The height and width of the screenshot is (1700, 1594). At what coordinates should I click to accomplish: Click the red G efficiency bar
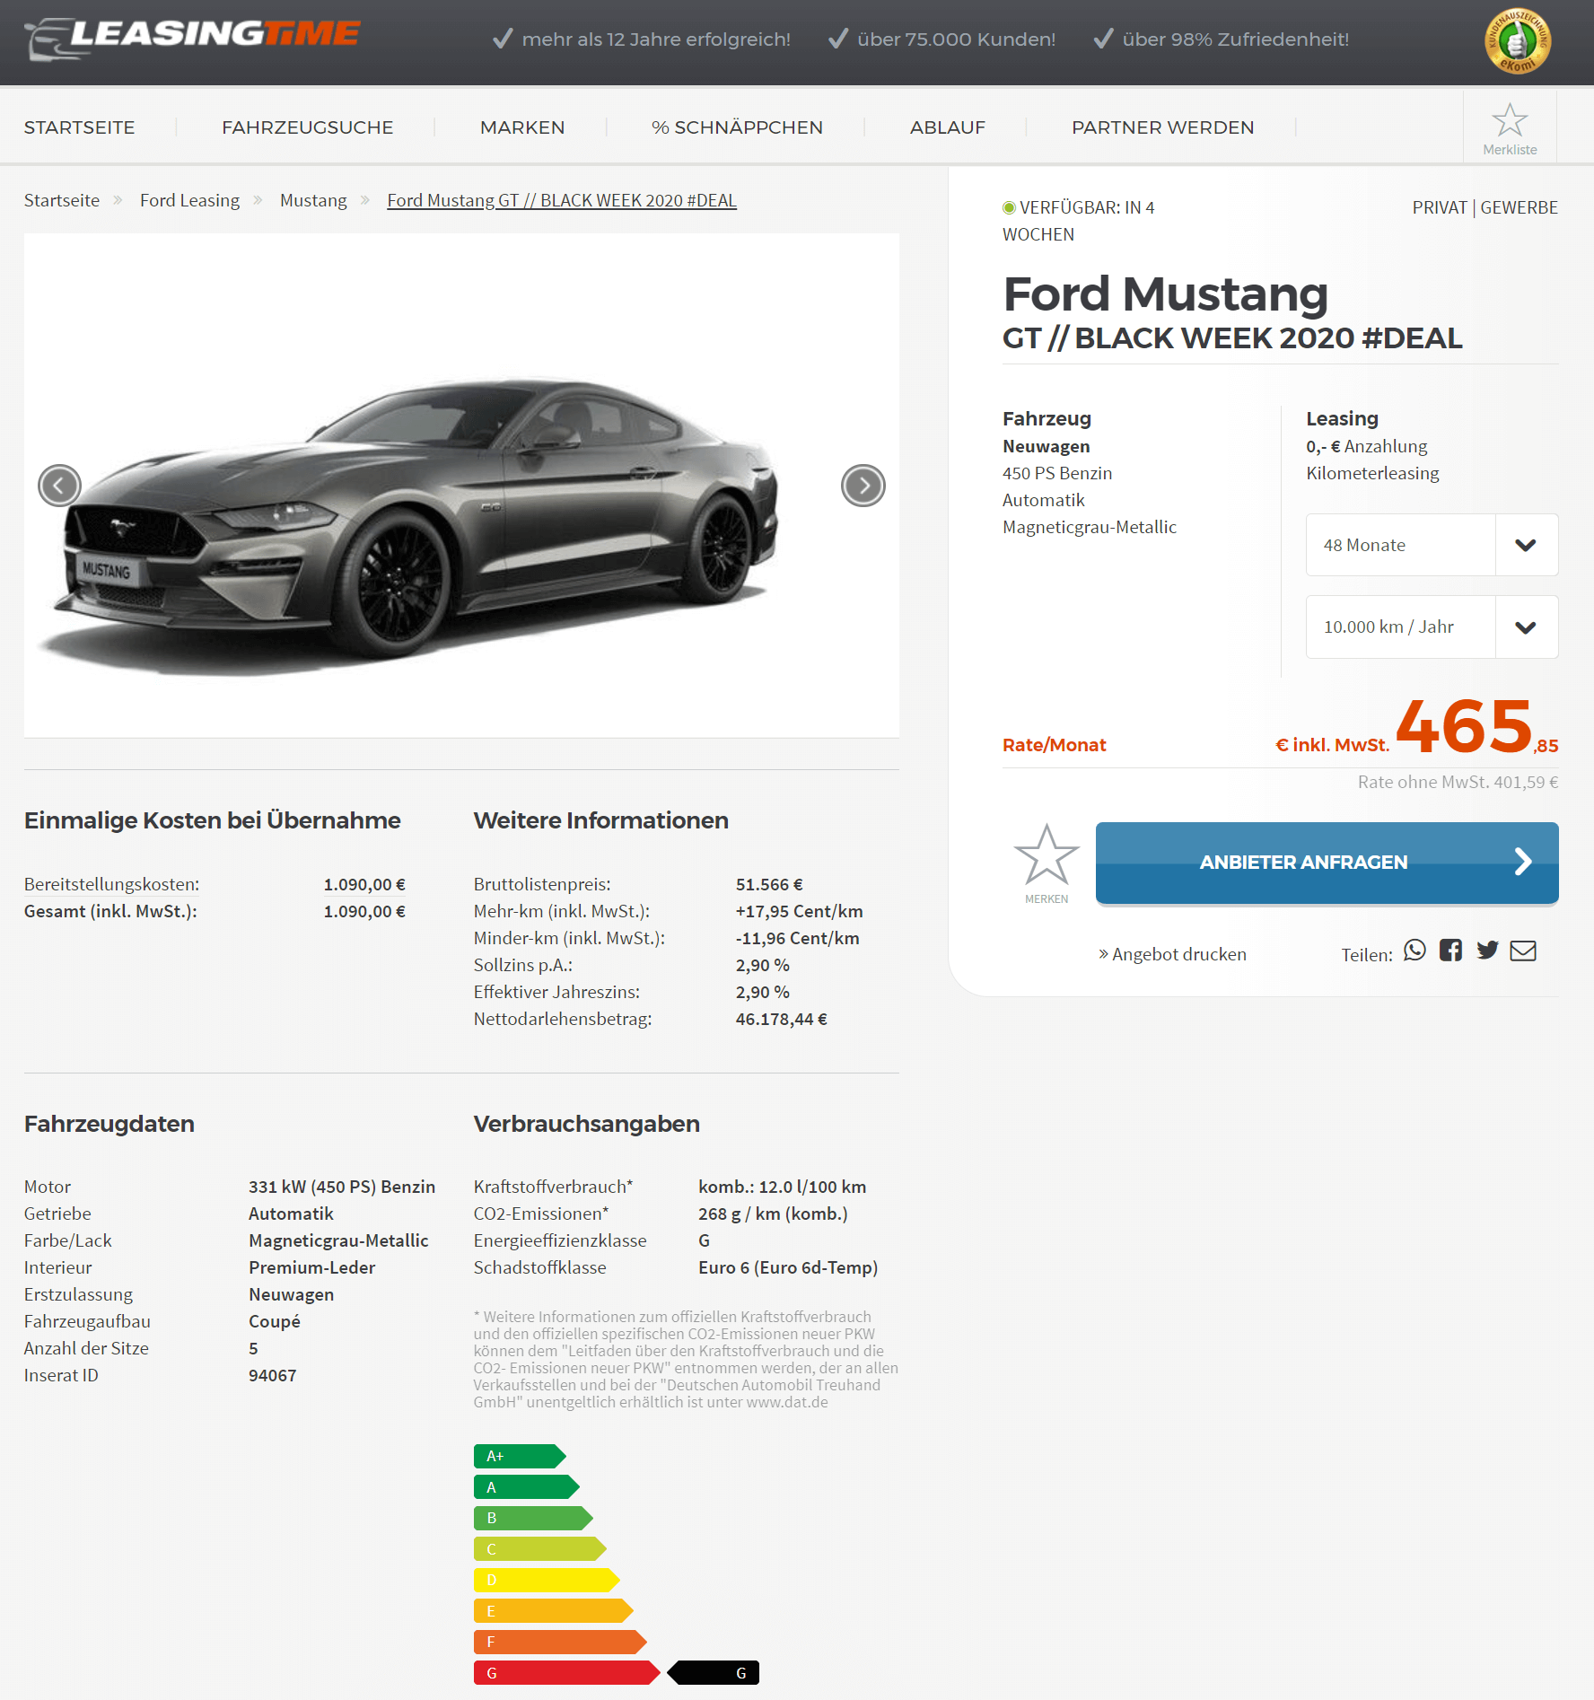pyautogui.click(x=566, y=1673)
